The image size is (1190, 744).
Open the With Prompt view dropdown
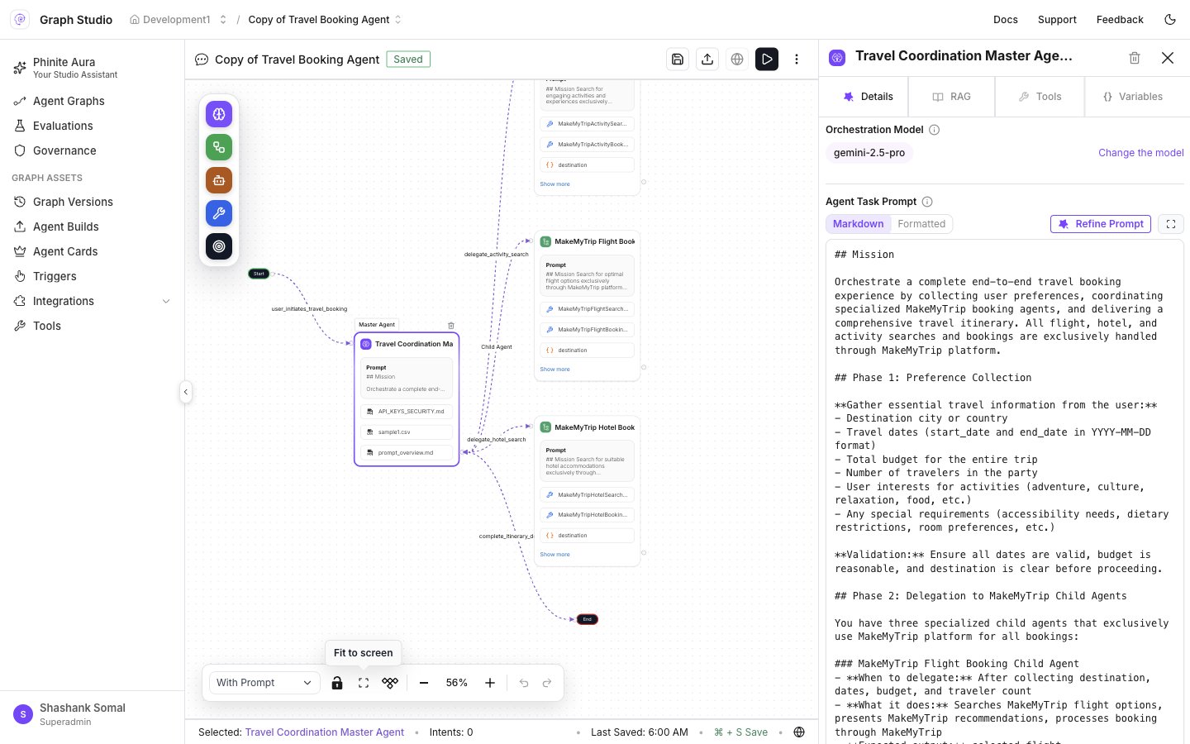pos(263,683)
